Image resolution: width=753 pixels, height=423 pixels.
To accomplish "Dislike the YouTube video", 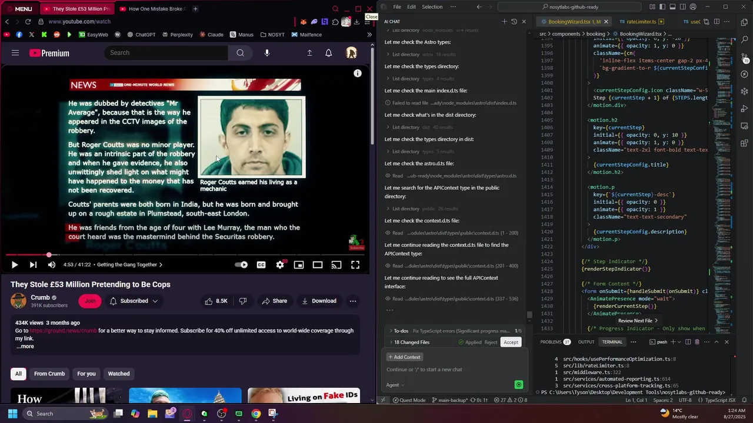I will point(243,301).
